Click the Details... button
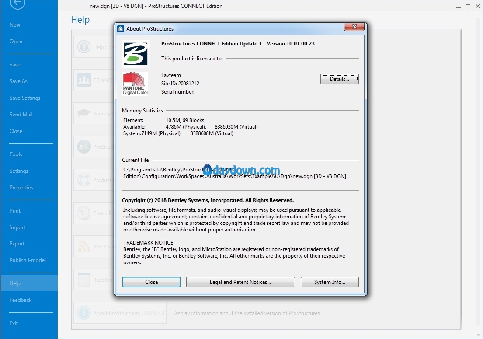The image size is (483, 339). (x=340, y=79)
